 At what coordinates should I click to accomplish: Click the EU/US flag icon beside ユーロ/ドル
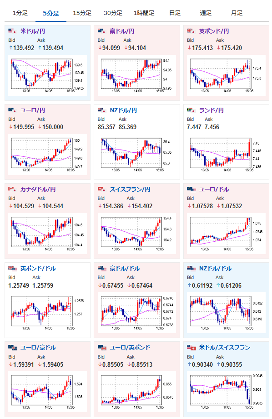tap(191, 190)
